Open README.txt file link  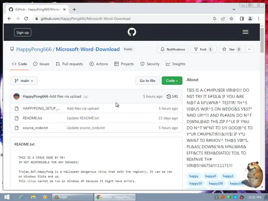click(32, 118)
